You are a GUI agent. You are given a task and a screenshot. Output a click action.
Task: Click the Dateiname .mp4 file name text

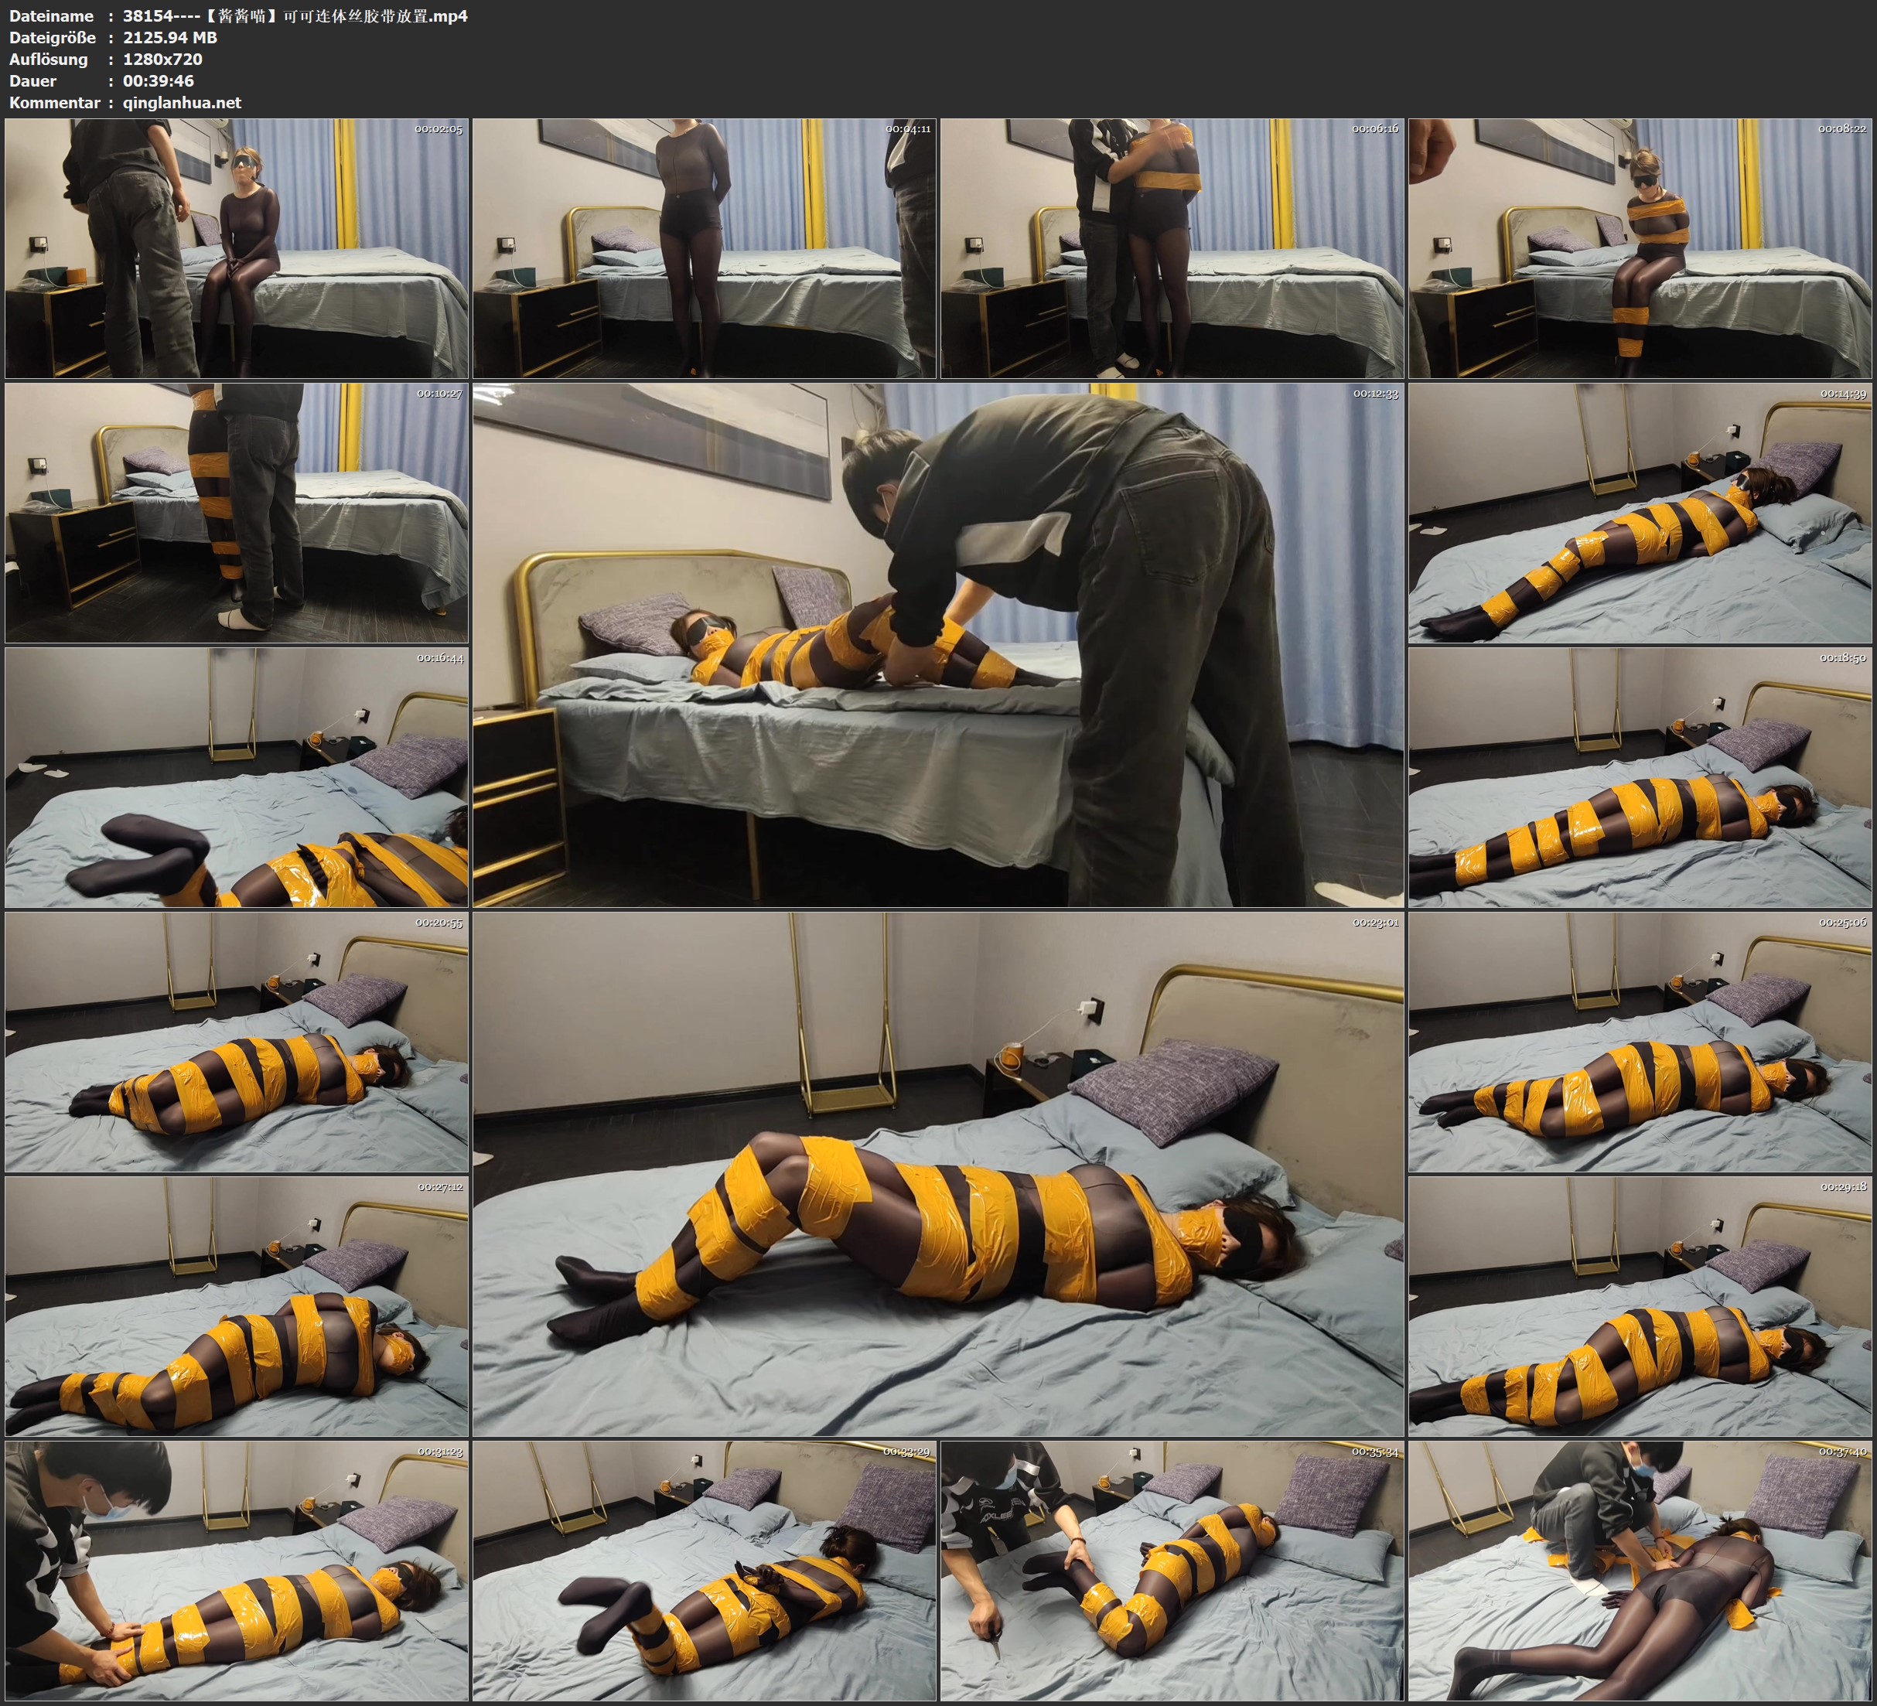295,15
